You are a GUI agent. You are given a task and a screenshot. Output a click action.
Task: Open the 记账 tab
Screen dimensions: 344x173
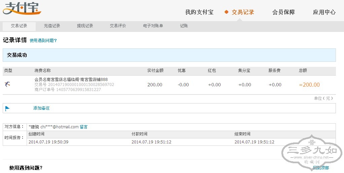184,26
